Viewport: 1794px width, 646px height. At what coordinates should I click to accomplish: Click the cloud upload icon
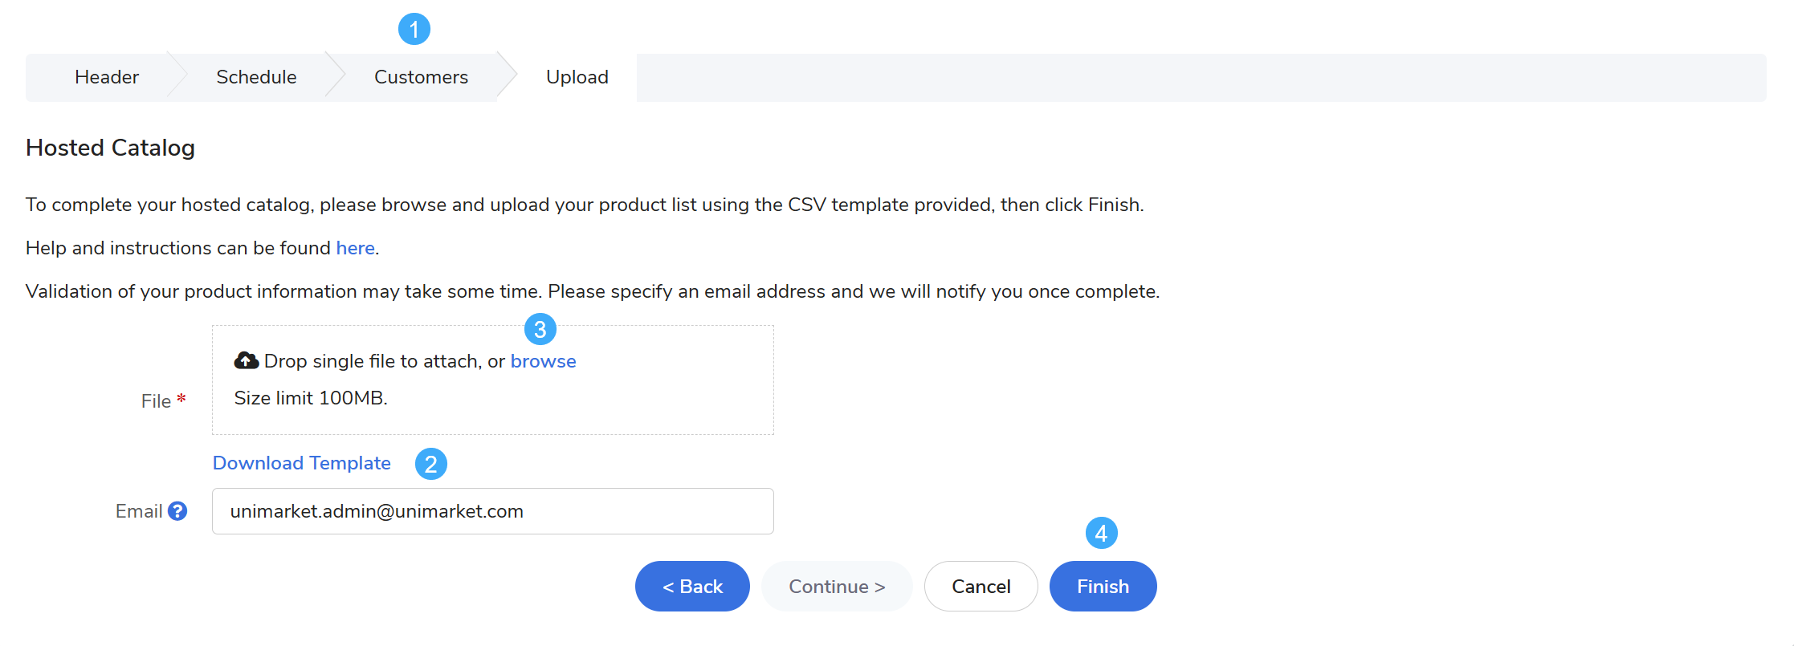tap(246, 360)
